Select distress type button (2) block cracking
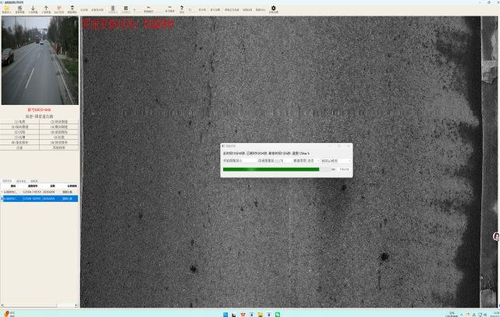This screenshot has height=317, width=500. pyautogui.click(x=59, y=122)
